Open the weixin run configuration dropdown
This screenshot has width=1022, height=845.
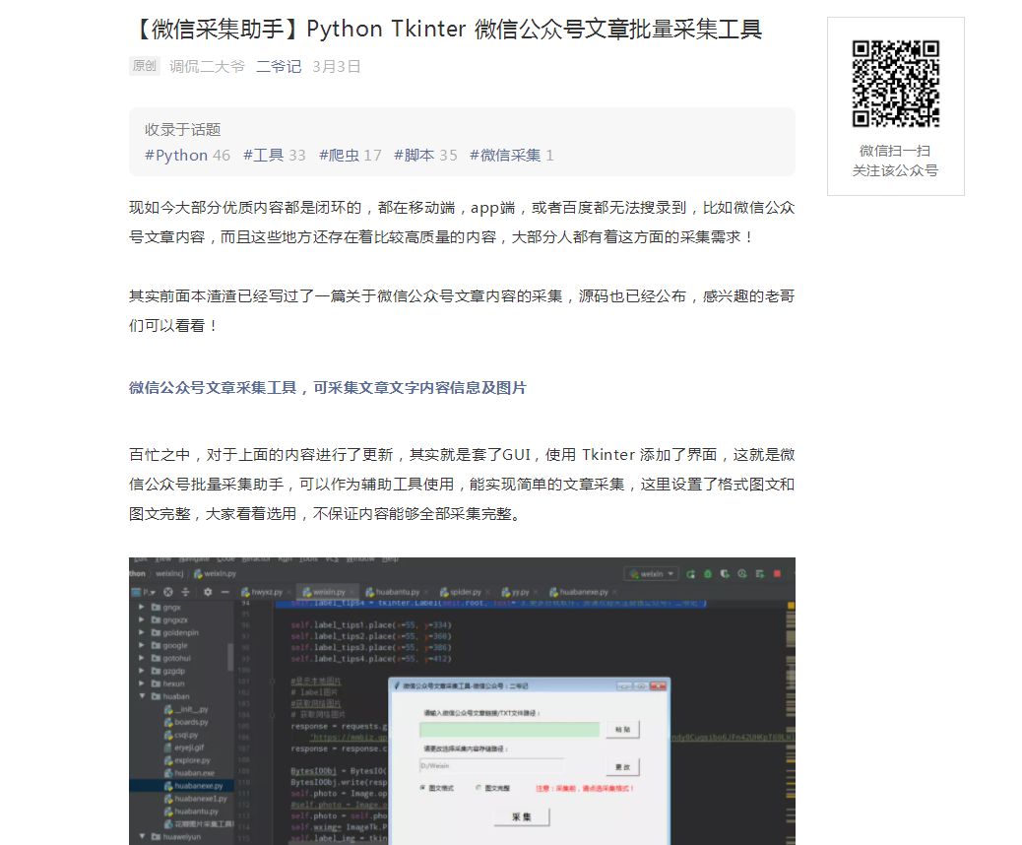652,574
